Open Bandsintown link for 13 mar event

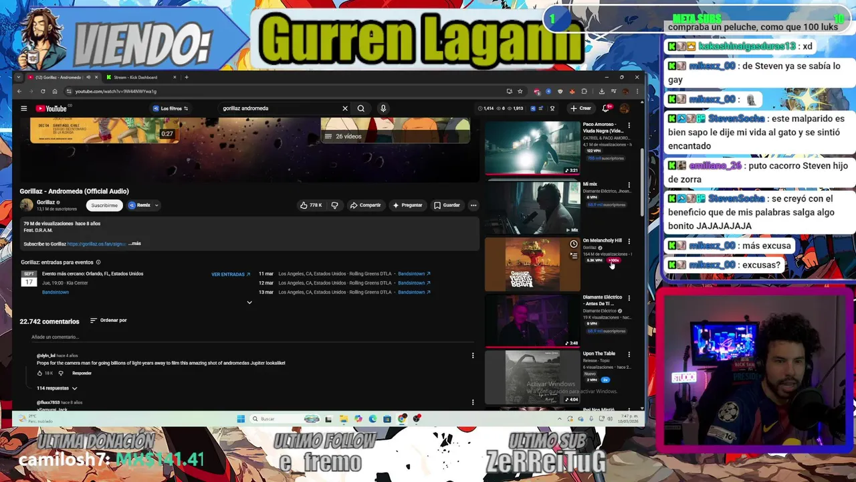[x=414, y=292]
